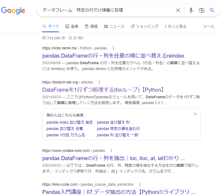This screenshot has height=196, width=222.
Task: Open Pandas入門講座 07.データ抽出の方法 result
Action: click(x=119, y=192)
